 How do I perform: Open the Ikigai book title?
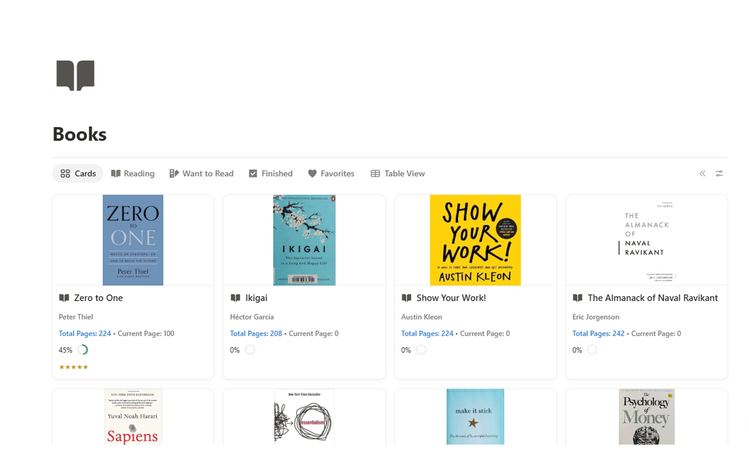point(256,298)
